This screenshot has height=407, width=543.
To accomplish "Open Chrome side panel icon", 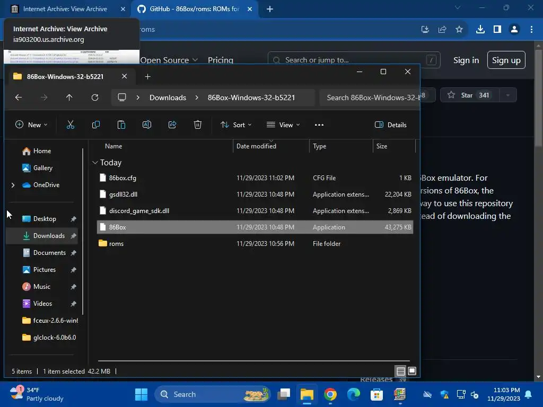I will (x=497, y=30).
